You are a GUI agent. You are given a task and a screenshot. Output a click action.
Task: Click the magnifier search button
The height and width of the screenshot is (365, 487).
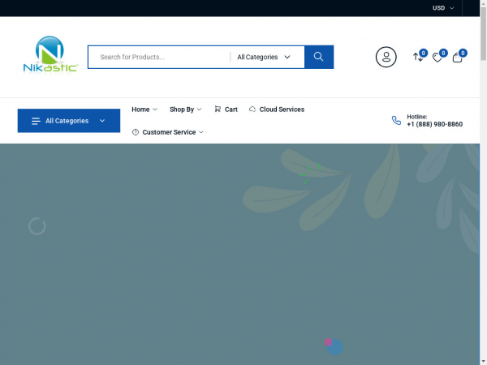pyautogui.click(x=318, y=57)
